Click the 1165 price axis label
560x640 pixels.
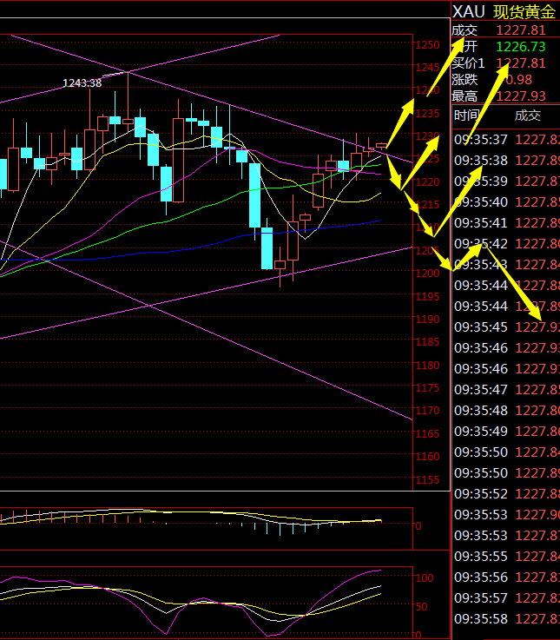click(x=427, y=433)
